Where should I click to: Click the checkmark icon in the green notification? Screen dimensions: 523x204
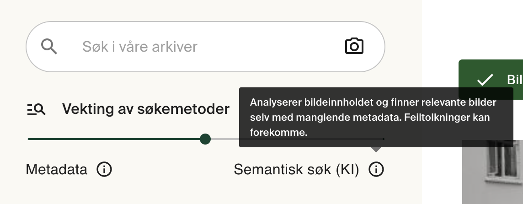[x=485, y=80]
